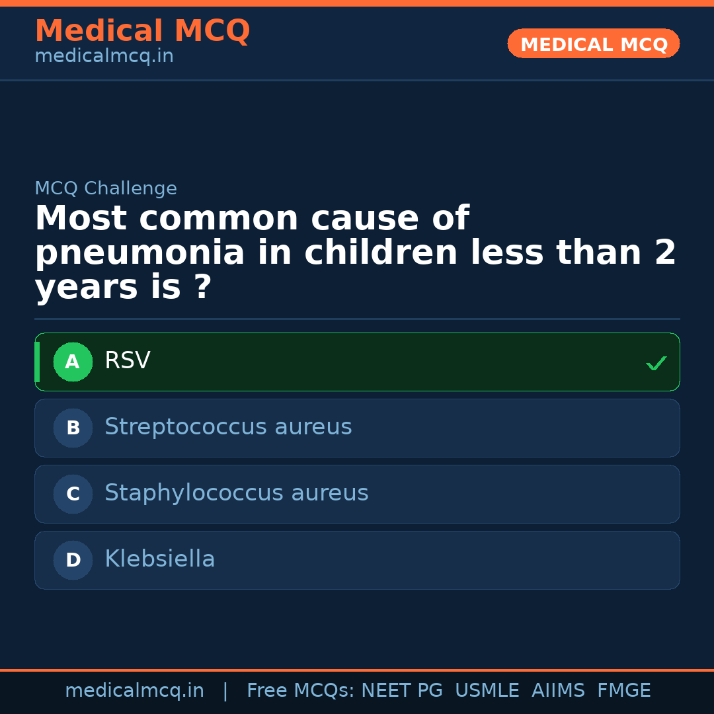Click the Medical MCQ header logo
714x714 pixels.
click(x=142, y=31)
